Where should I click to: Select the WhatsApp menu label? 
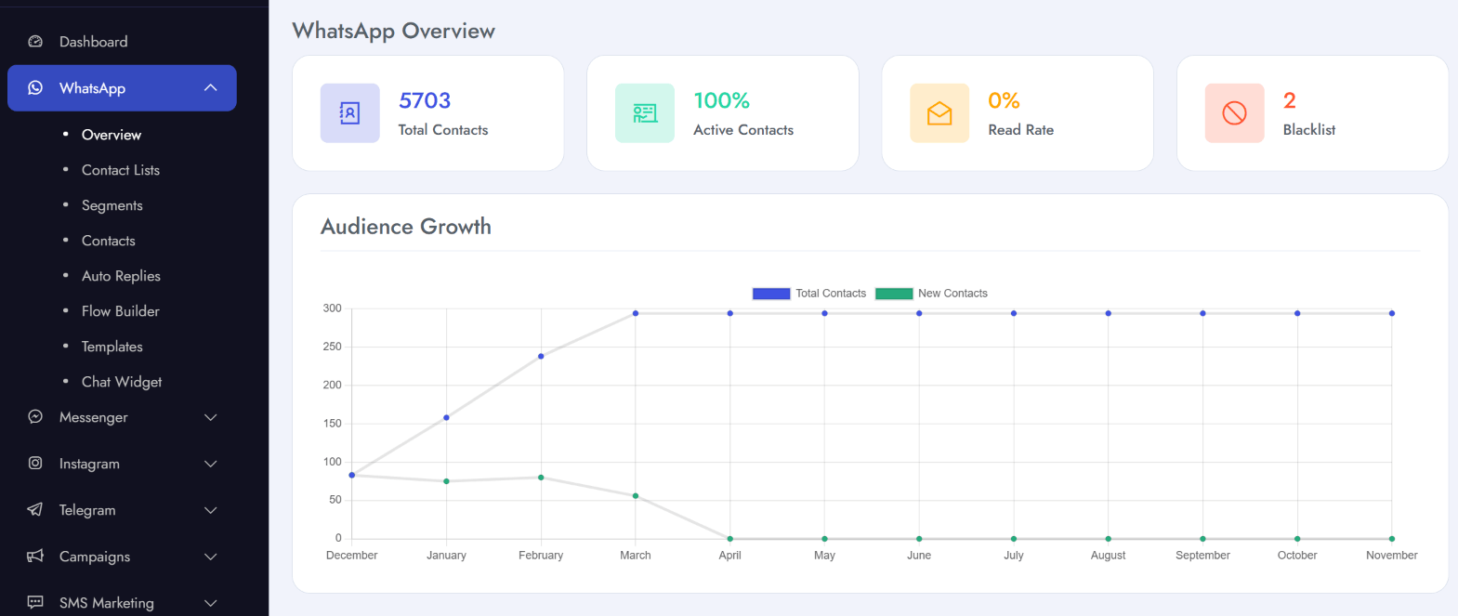coord(92,88)
